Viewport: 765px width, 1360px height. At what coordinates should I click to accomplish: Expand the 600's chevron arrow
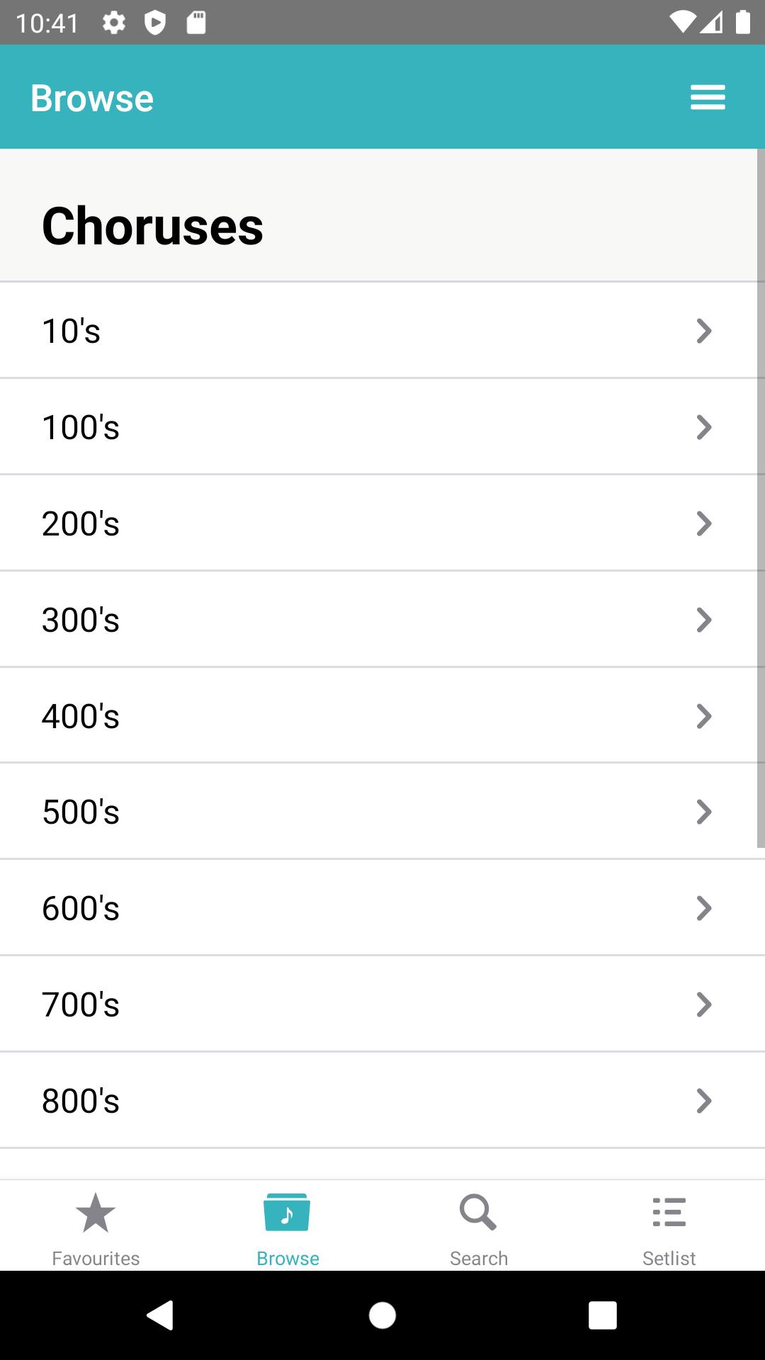[x=704, y=908]
